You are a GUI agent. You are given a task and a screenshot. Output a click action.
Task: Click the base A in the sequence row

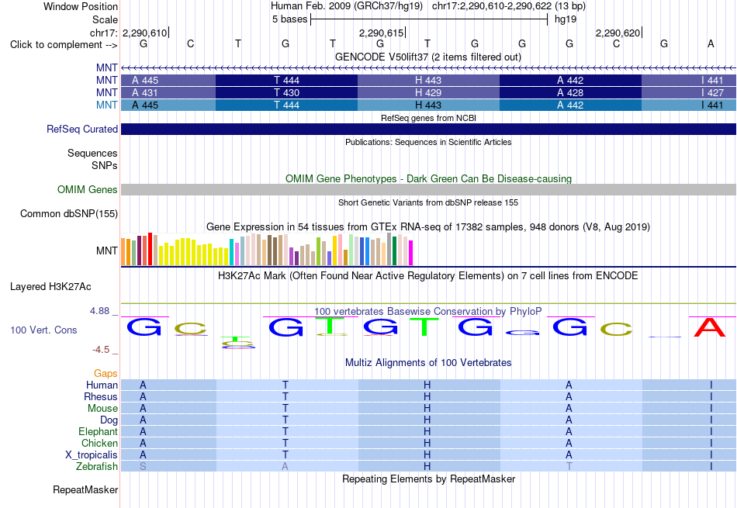pos(711,43)
